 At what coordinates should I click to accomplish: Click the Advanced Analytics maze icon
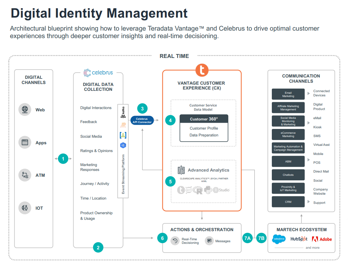181,170
